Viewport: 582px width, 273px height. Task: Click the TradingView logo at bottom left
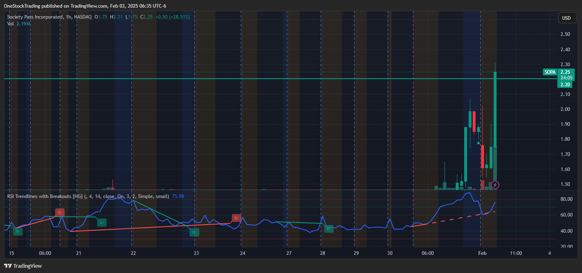pos(23,266)
